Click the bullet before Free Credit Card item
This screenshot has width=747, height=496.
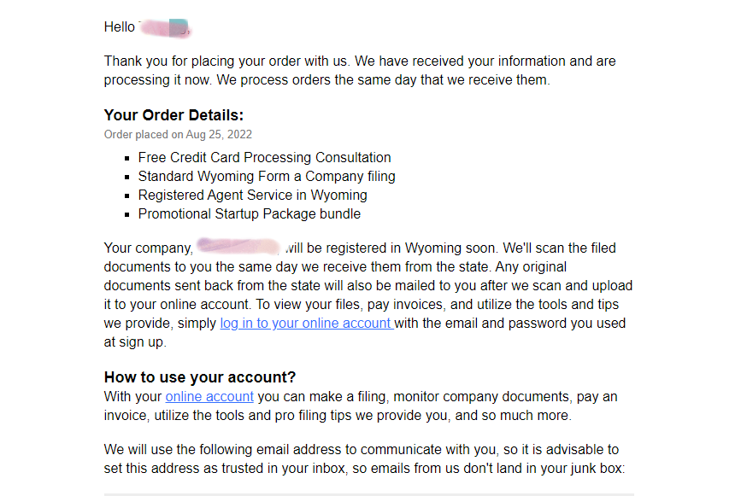127,158
